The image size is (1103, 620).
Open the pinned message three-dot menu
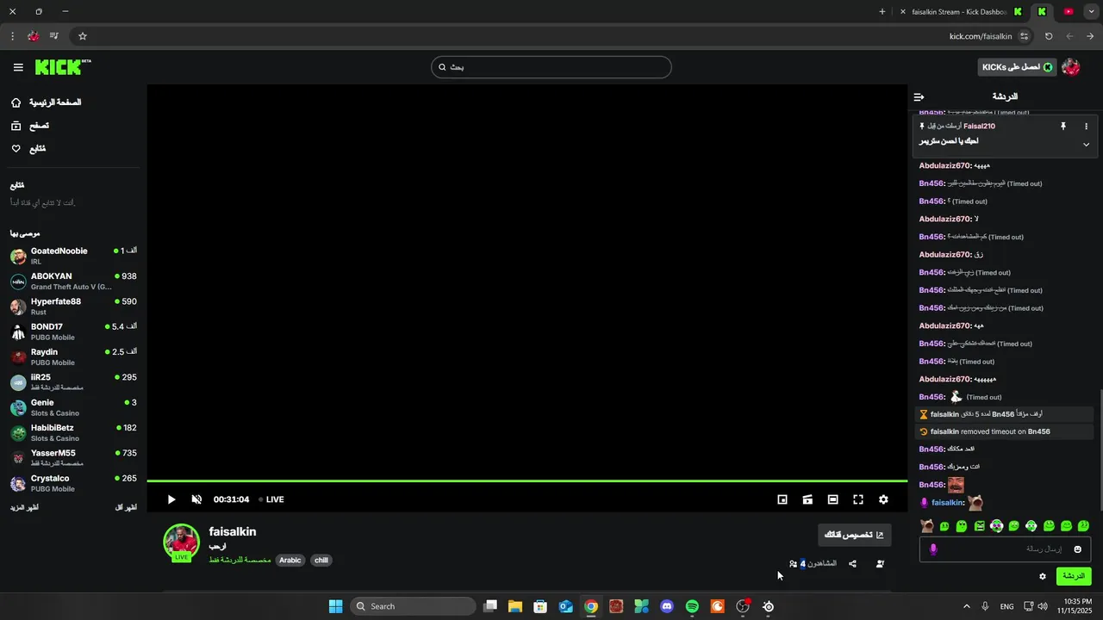click(1086, 127)
